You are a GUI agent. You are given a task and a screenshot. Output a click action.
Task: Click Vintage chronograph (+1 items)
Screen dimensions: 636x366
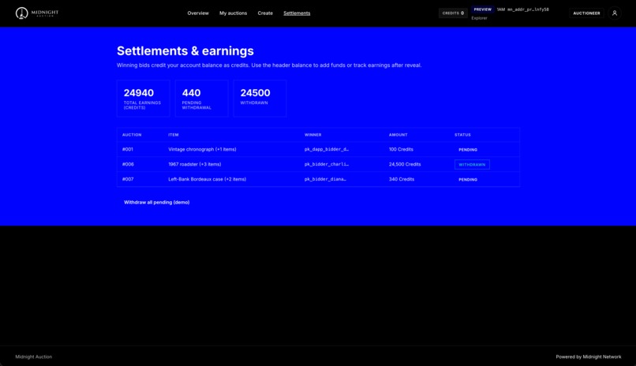(203, 149)
